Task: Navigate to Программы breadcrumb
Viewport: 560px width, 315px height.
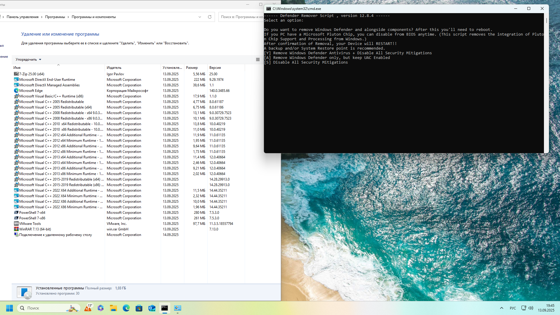Action: click(x=55, y=17)
